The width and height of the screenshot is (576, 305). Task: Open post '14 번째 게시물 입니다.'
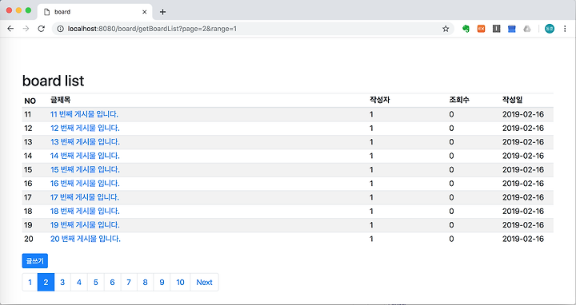click(85, 156)
